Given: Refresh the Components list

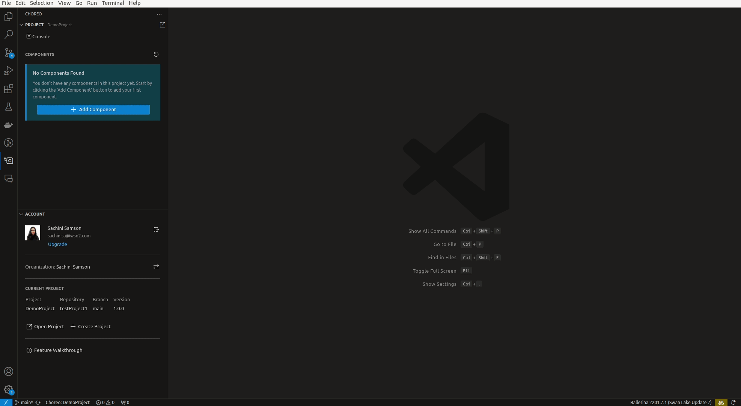Looking at the screenshot, I should tap(156, 54).
